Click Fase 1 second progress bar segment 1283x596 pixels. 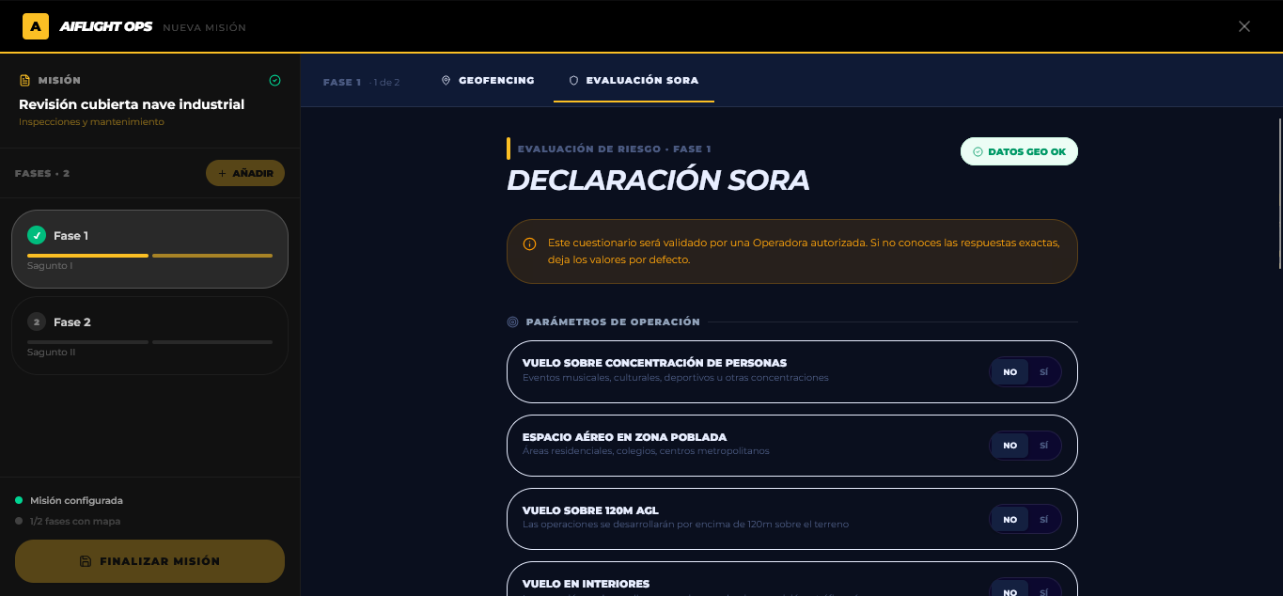[212, 255]
